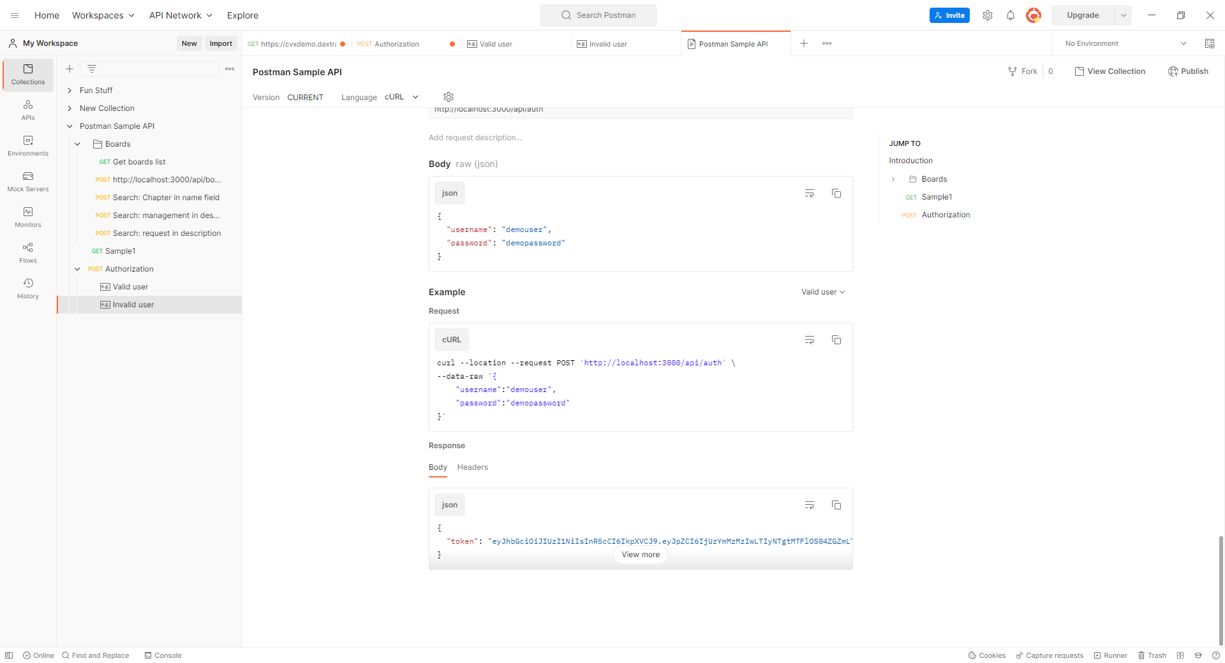1225x663 pixels.
Task: Open the Environments sidebar panel
Action: [x=28, y=146]
